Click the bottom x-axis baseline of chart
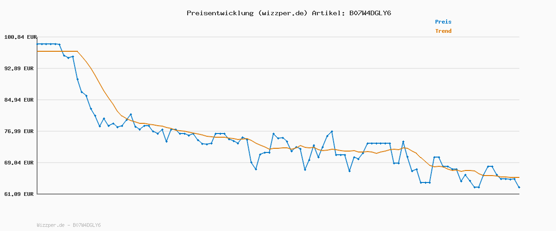This screenshot has width=556, height=231. [x=278, y=194]
